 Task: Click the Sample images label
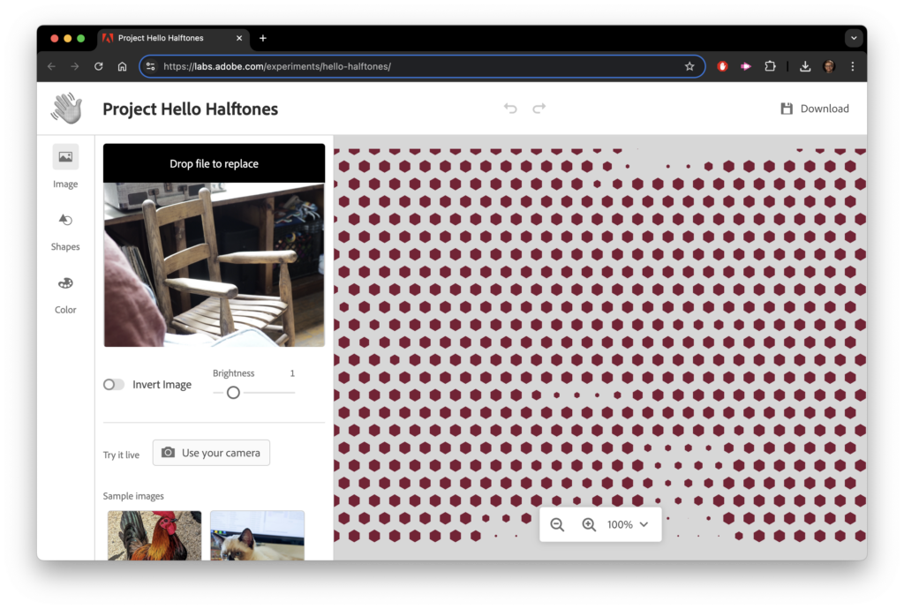(x=133, y=496)
